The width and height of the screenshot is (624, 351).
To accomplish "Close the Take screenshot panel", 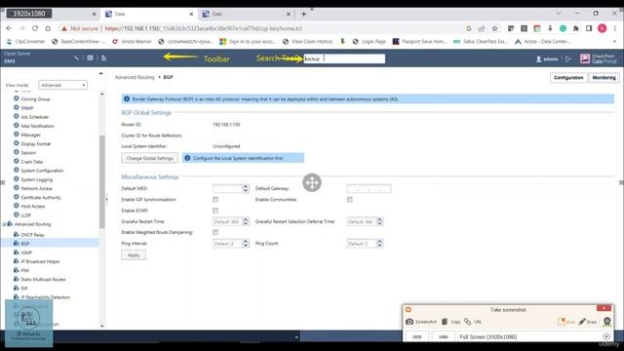I will (x=604, y=308).
